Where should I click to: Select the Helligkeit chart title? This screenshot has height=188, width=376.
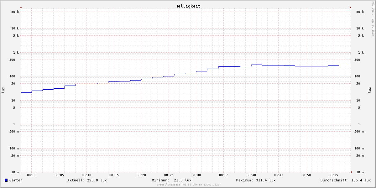(188, 6)
